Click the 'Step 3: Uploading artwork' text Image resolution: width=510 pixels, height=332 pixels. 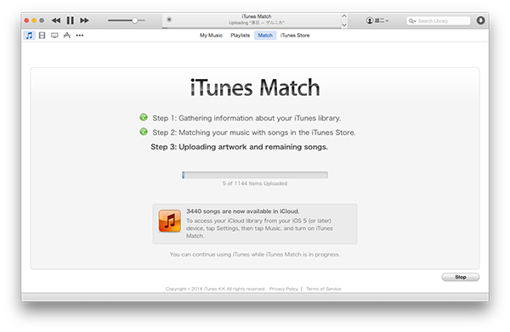click(240, 147)
